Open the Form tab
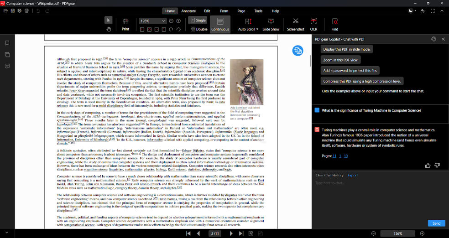The height and width of the screenshot is (238, 449). point(224,11)
